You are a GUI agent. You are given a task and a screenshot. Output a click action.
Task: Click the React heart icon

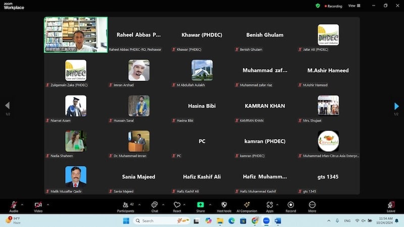tap(177, 206)
